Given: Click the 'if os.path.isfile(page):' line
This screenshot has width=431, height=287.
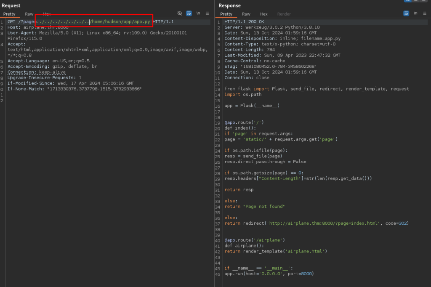Looking at the screenshot, I should click(x=256, y=150).
